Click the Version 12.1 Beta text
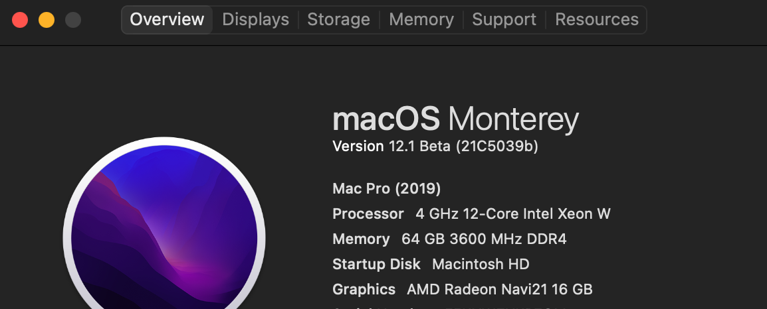767x309 pixels. (x=391, y=147)
